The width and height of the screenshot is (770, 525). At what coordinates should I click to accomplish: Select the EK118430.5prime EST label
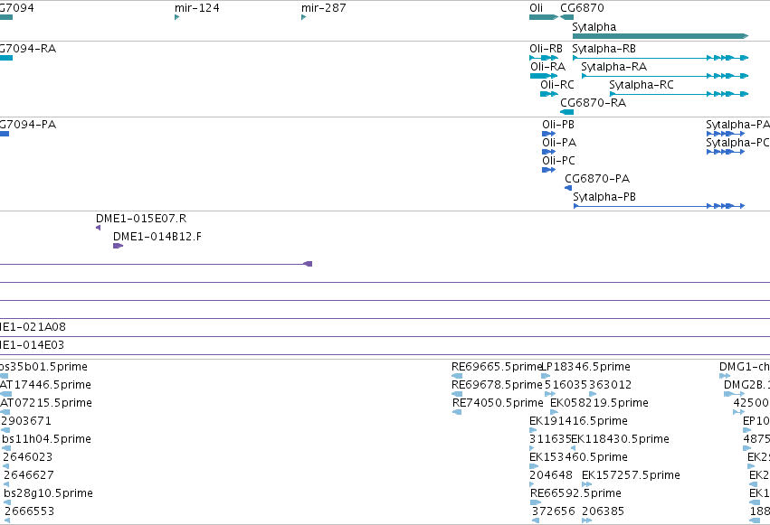point(620,439)
